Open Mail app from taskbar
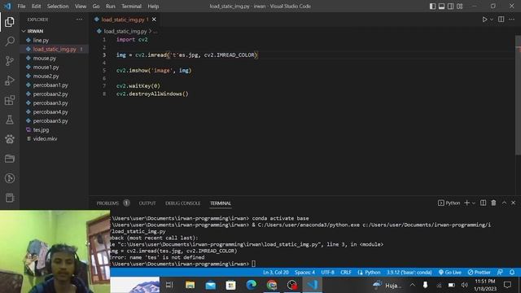 click(210, 285)
